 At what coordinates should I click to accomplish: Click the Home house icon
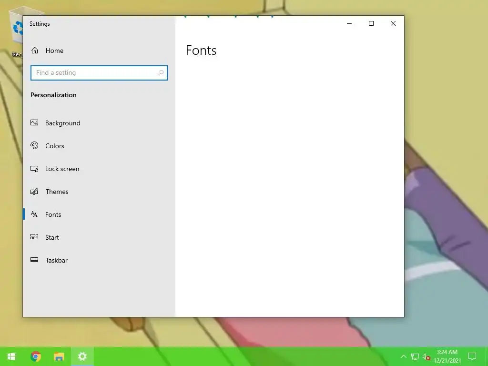click(34, 51)
